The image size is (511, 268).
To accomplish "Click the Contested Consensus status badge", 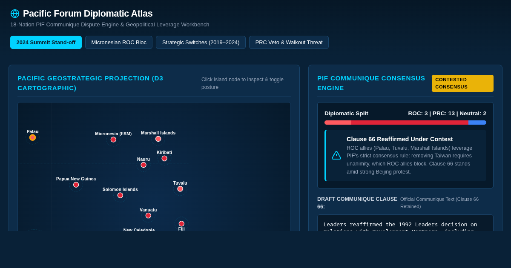I will click(x=462, y=83).
